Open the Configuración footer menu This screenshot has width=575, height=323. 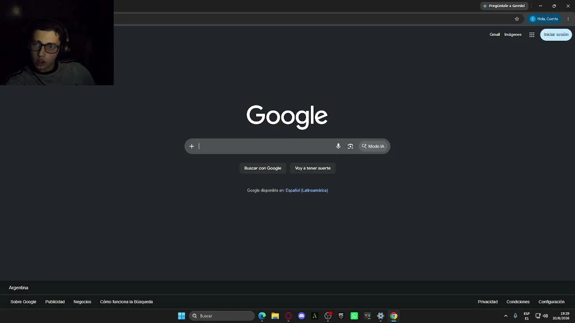pos(551,302)
